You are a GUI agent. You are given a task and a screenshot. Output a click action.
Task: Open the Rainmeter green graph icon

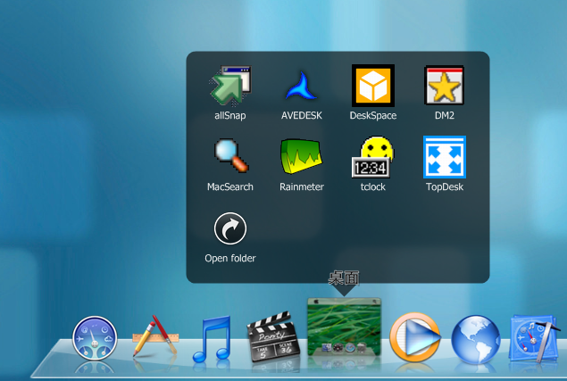coord(301,156)
